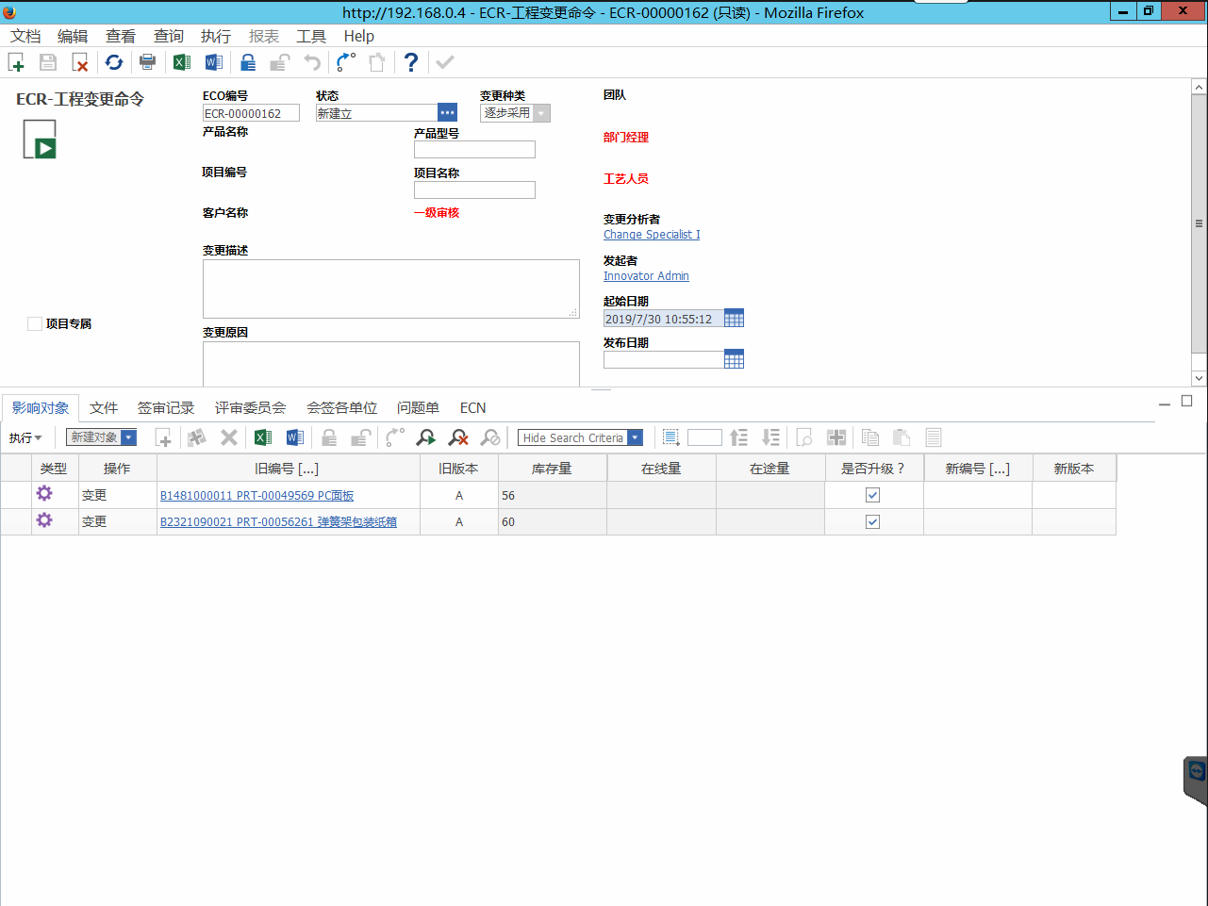
Task: Click the promote arrow icon in top toolbar
Action: tap(346, 62)
